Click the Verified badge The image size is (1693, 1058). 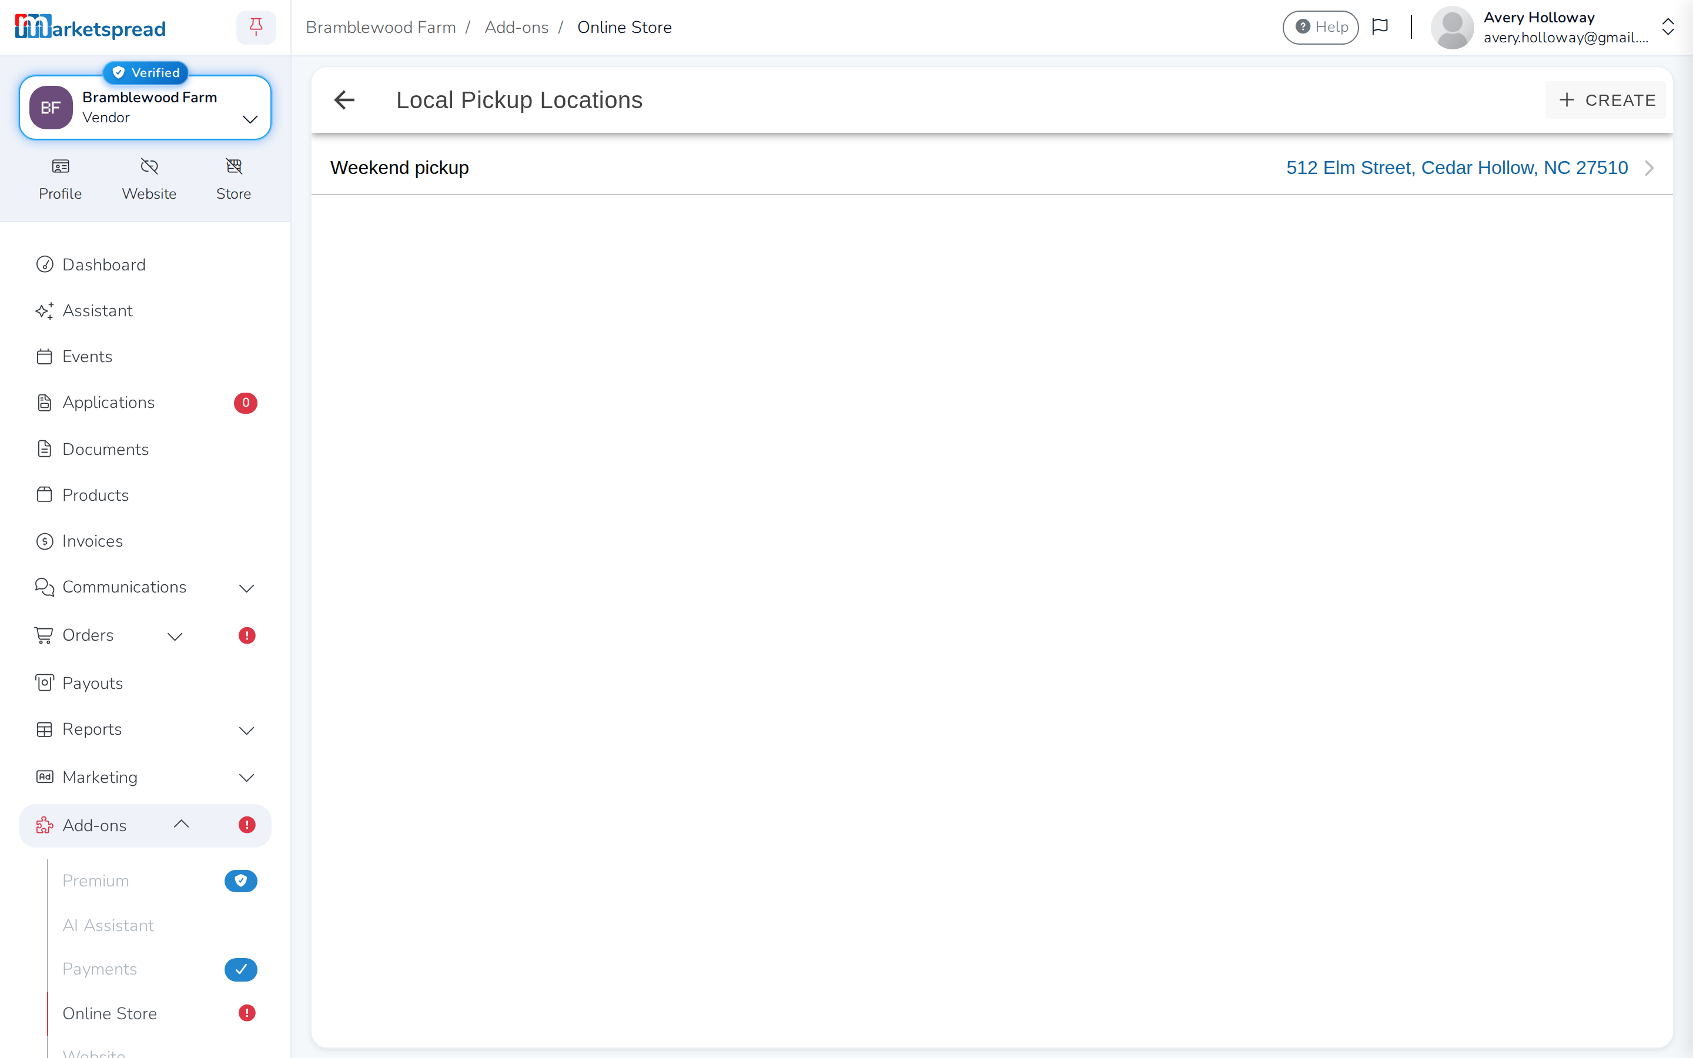click(x=146, y=73)
